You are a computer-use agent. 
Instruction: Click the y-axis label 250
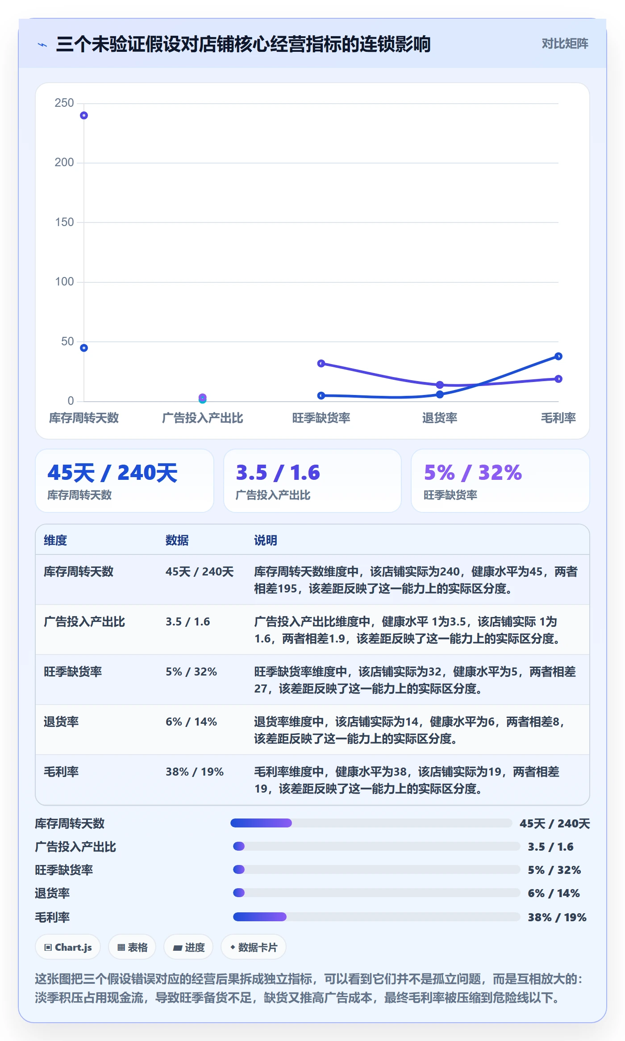64,103
